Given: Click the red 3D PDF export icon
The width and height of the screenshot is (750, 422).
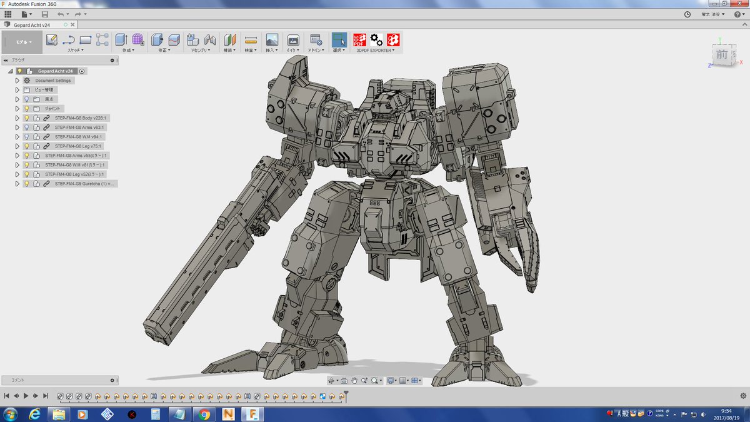Looking at the screenshot, I should click(x=359, y=39).
